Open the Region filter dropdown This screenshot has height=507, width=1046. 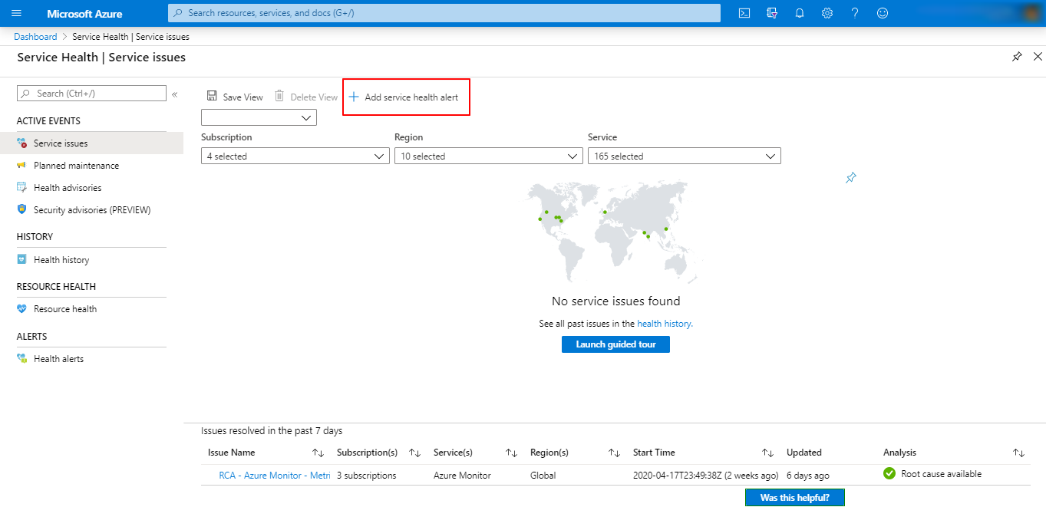point(488,156)
